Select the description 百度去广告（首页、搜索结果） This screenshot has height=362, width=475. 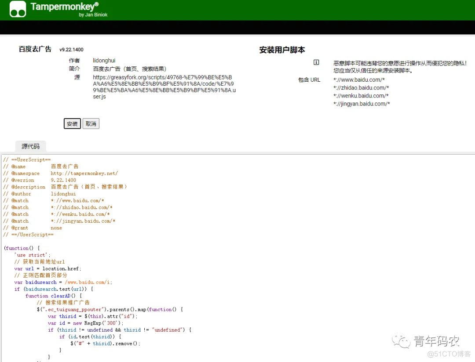130,69
